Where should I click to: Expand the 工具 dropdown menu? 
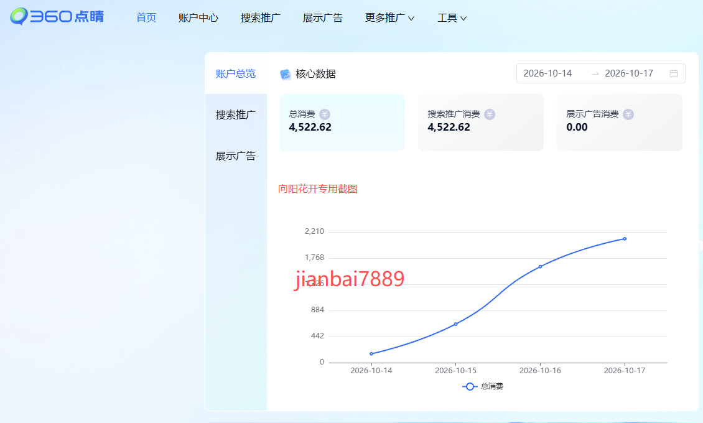[452, 18]
